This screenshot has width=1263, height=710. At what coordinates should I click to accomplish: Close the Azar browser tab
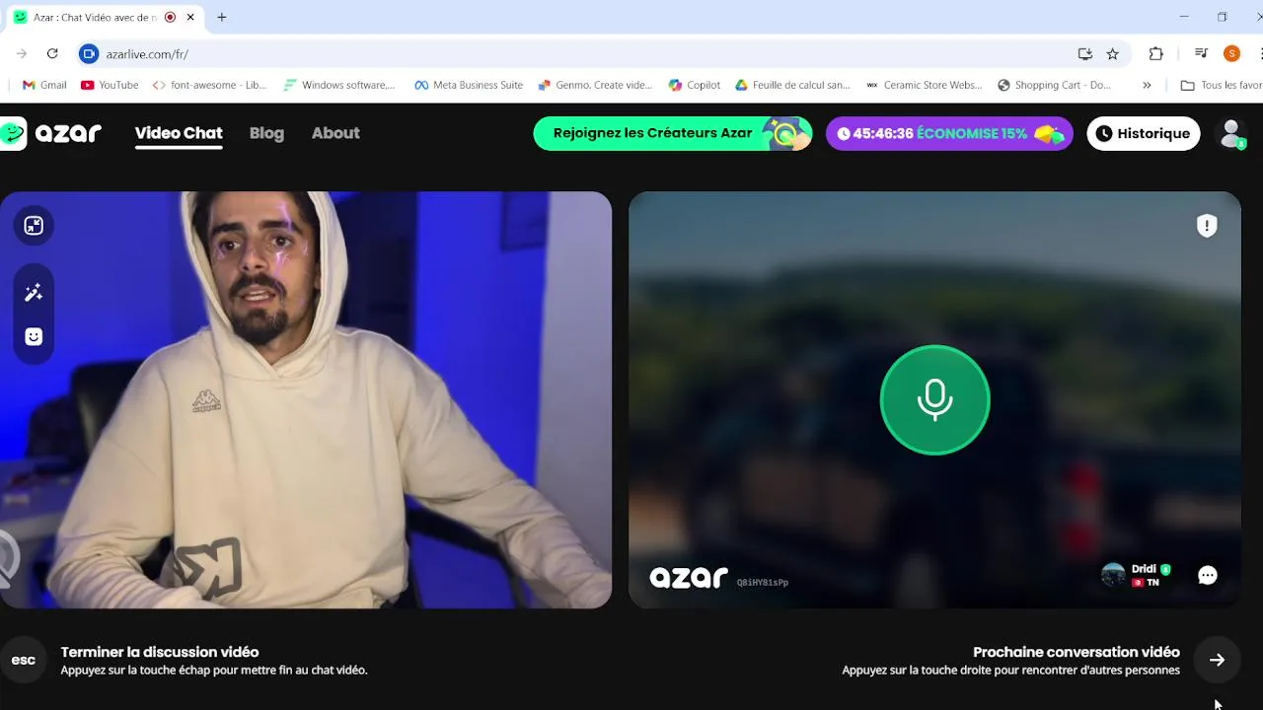tap(190, 18)
